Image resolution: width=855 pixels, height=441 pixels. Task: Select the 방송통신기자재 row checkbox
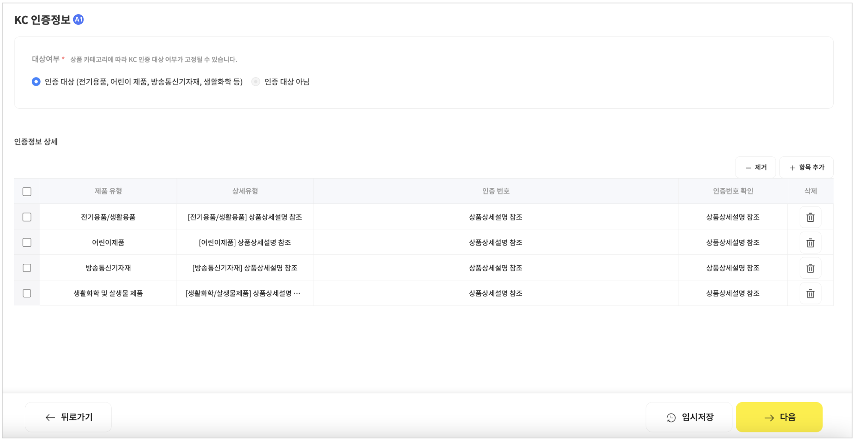(x=27, y=268)
